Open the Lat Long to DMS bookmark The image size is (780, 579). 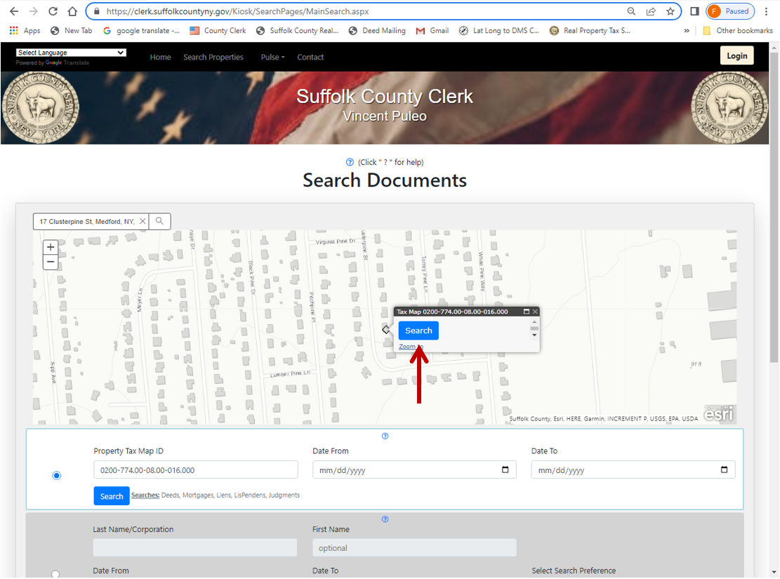499,30
